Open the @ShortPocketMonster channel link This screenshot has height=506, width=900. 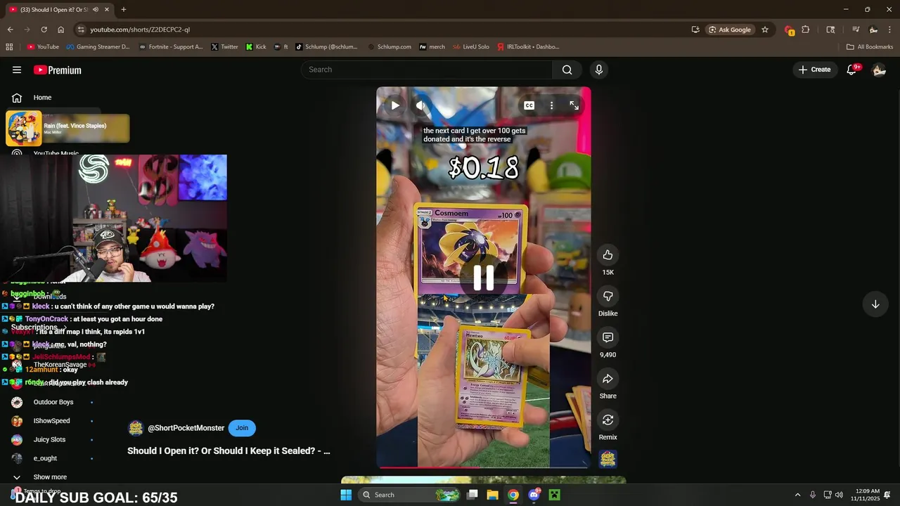coord(186,428)
